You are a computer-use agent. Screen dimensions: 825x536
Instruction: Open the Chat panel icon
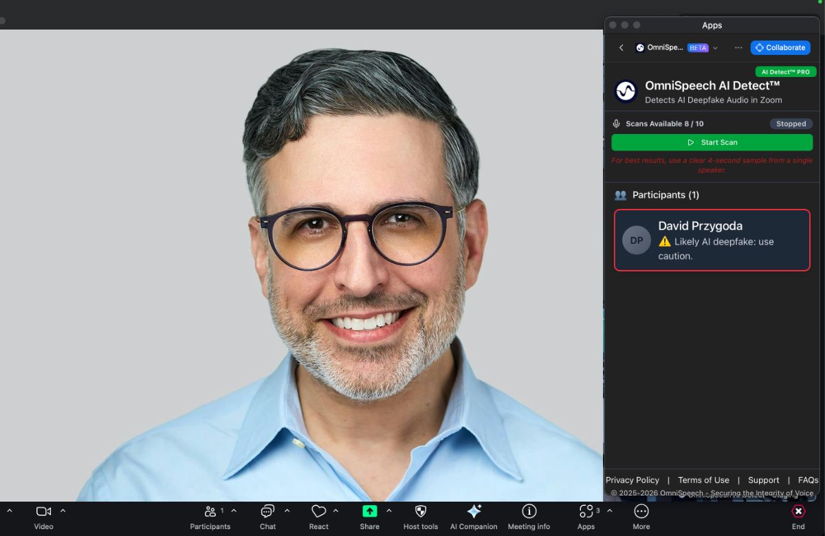click(x=267, y=511)
